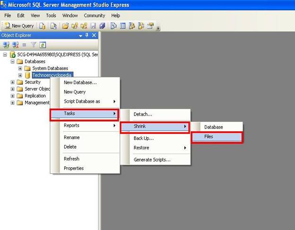295x230 pixels.
Task: Click the Object Explorer toolbar icon
Action: point(132,26)
